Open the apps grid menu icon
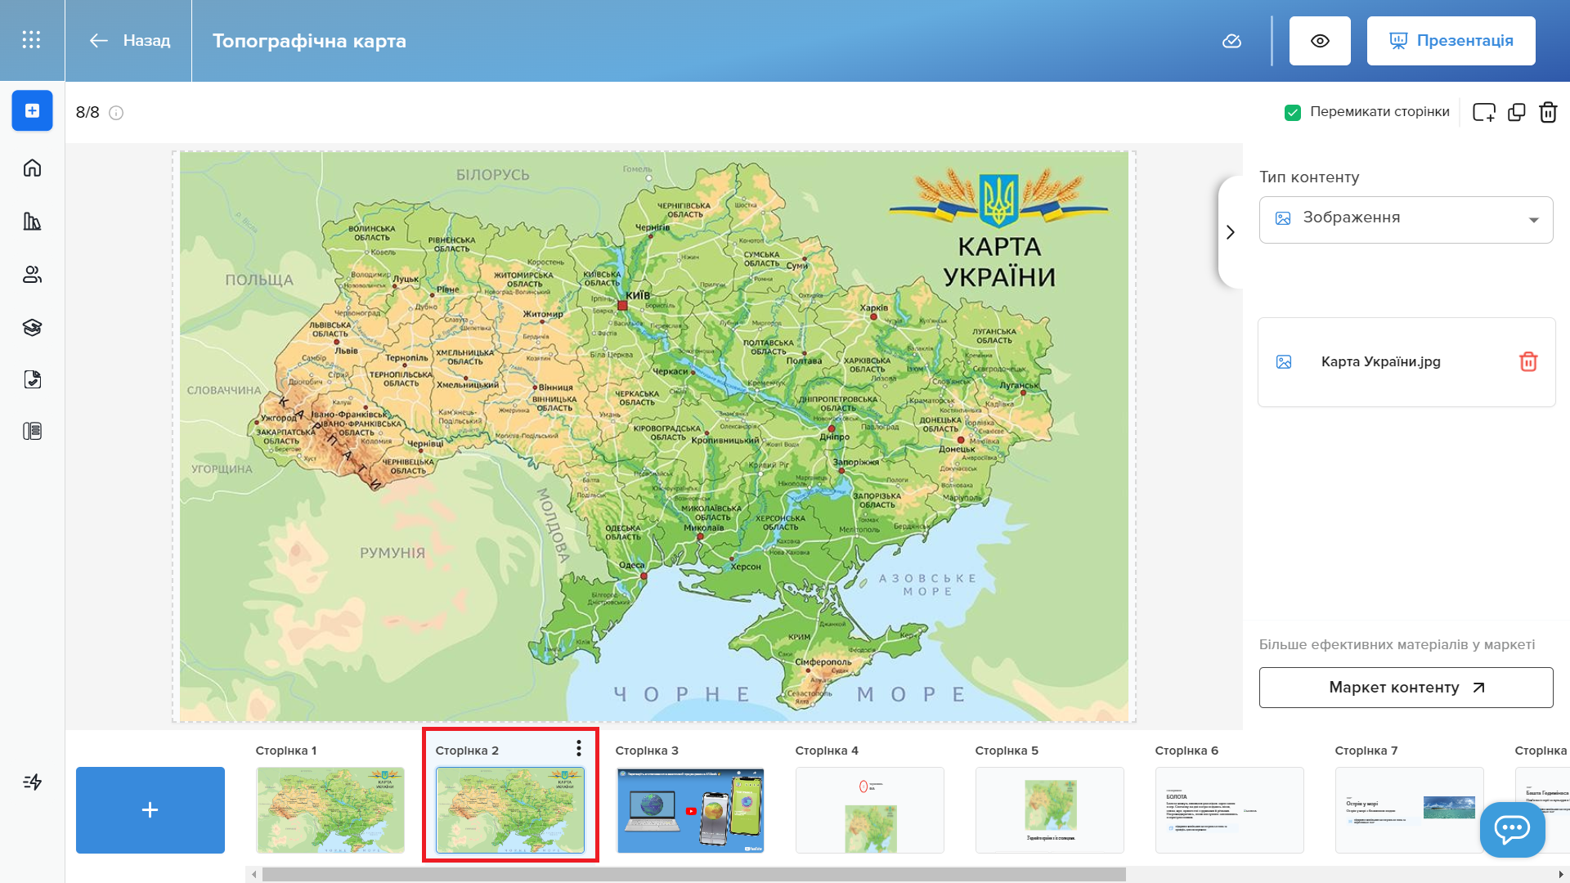Viewport: 1570px width, 883px height. click(31, 40)
